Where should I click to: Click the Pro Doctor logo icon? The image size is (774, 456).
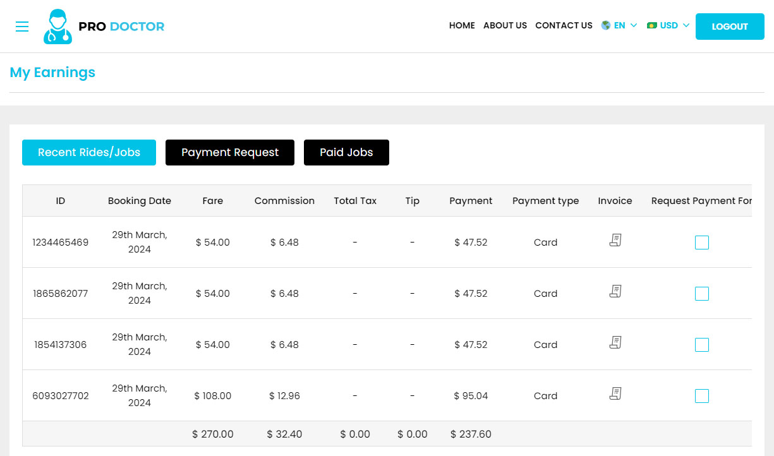point(57,27)
